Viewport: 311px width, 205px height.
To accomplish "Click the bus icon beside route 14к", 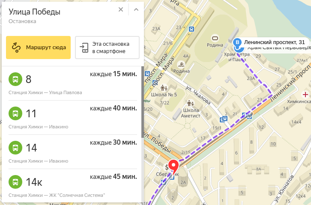I will tap(15, 182).
